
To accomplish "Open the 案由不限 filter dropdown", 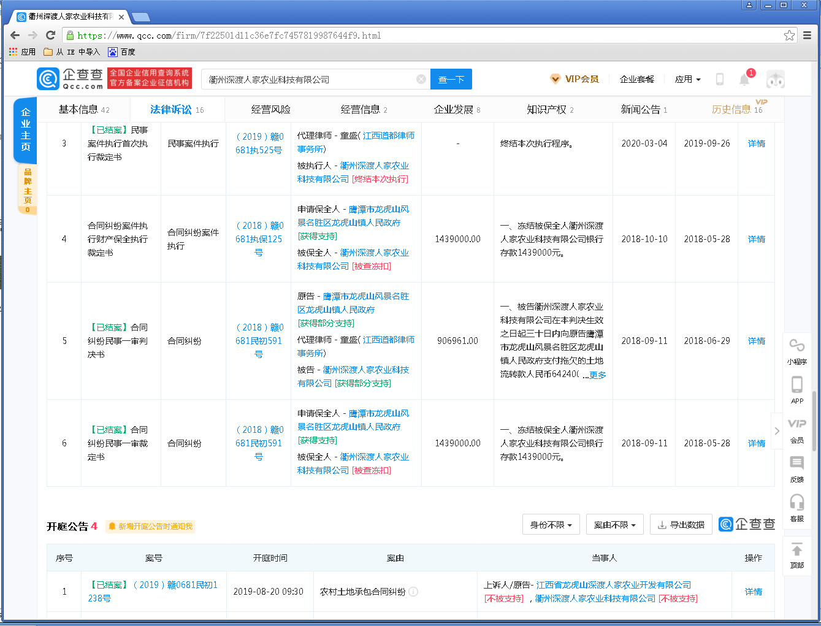I will (615, 525).
